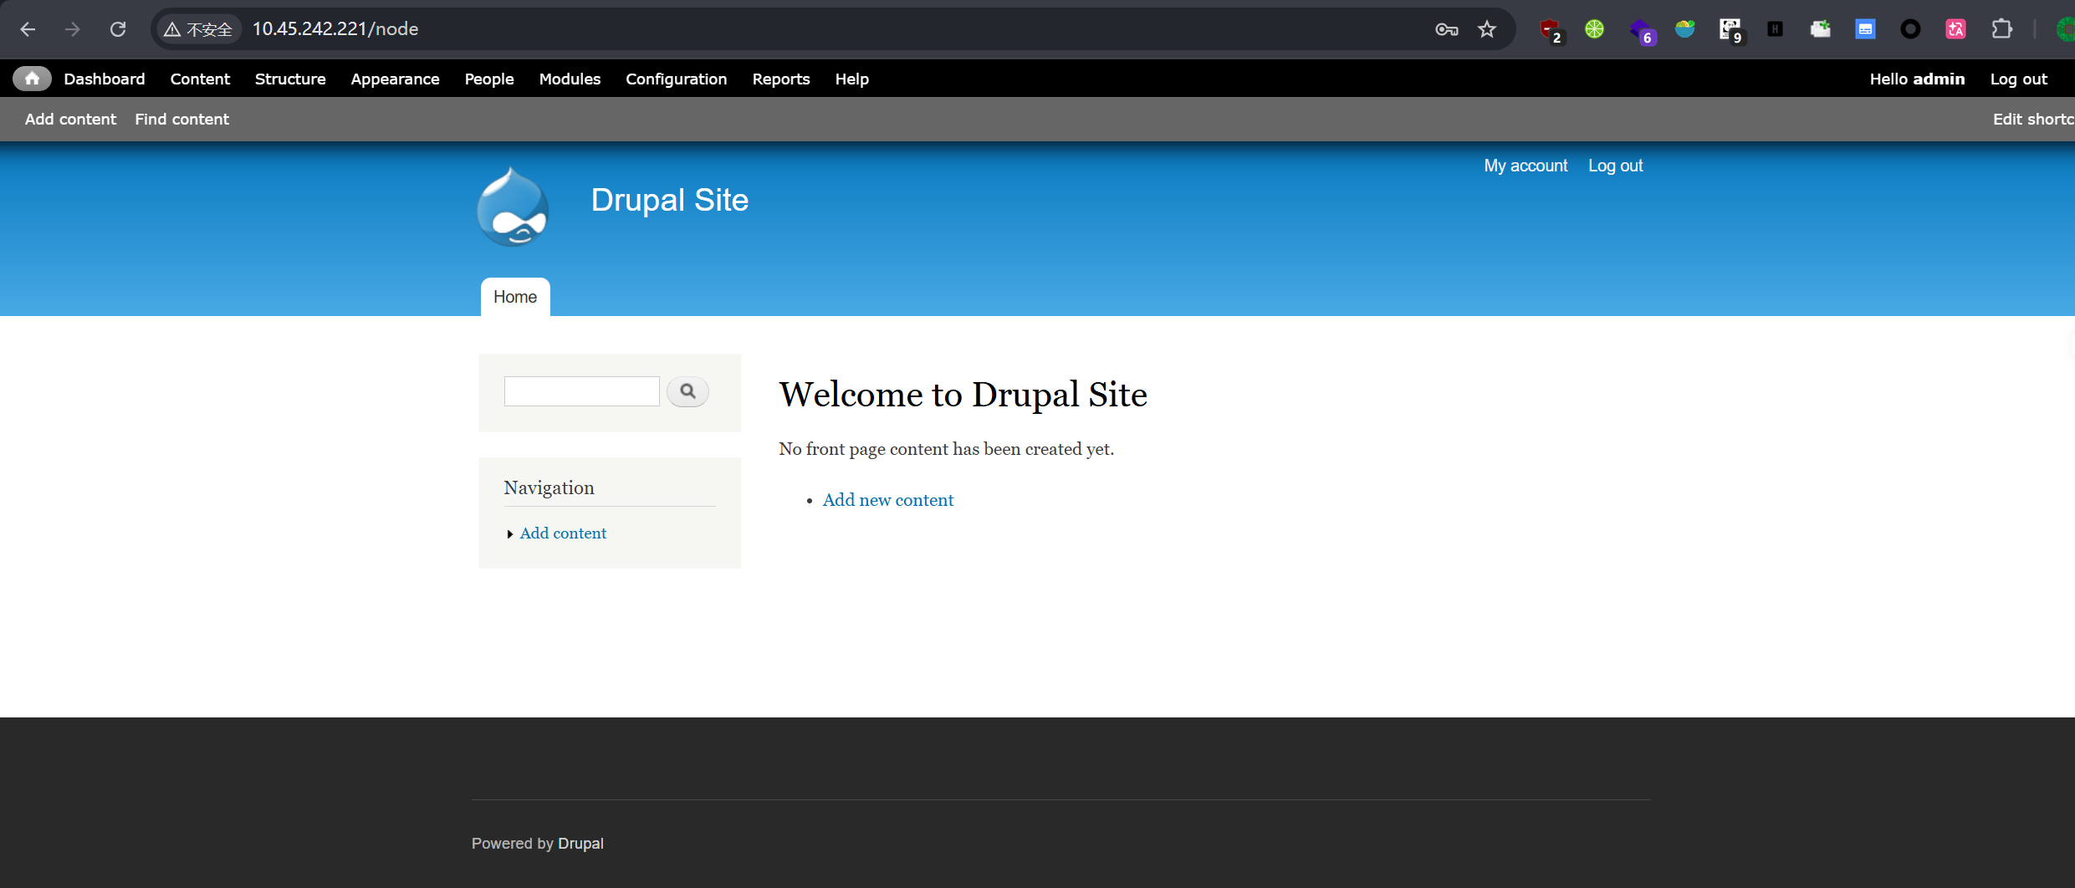Viewport: 2075px width, 888px height.
Task: Click the Welcome to Drupal Site heading
Action: (x=963, y=395)
